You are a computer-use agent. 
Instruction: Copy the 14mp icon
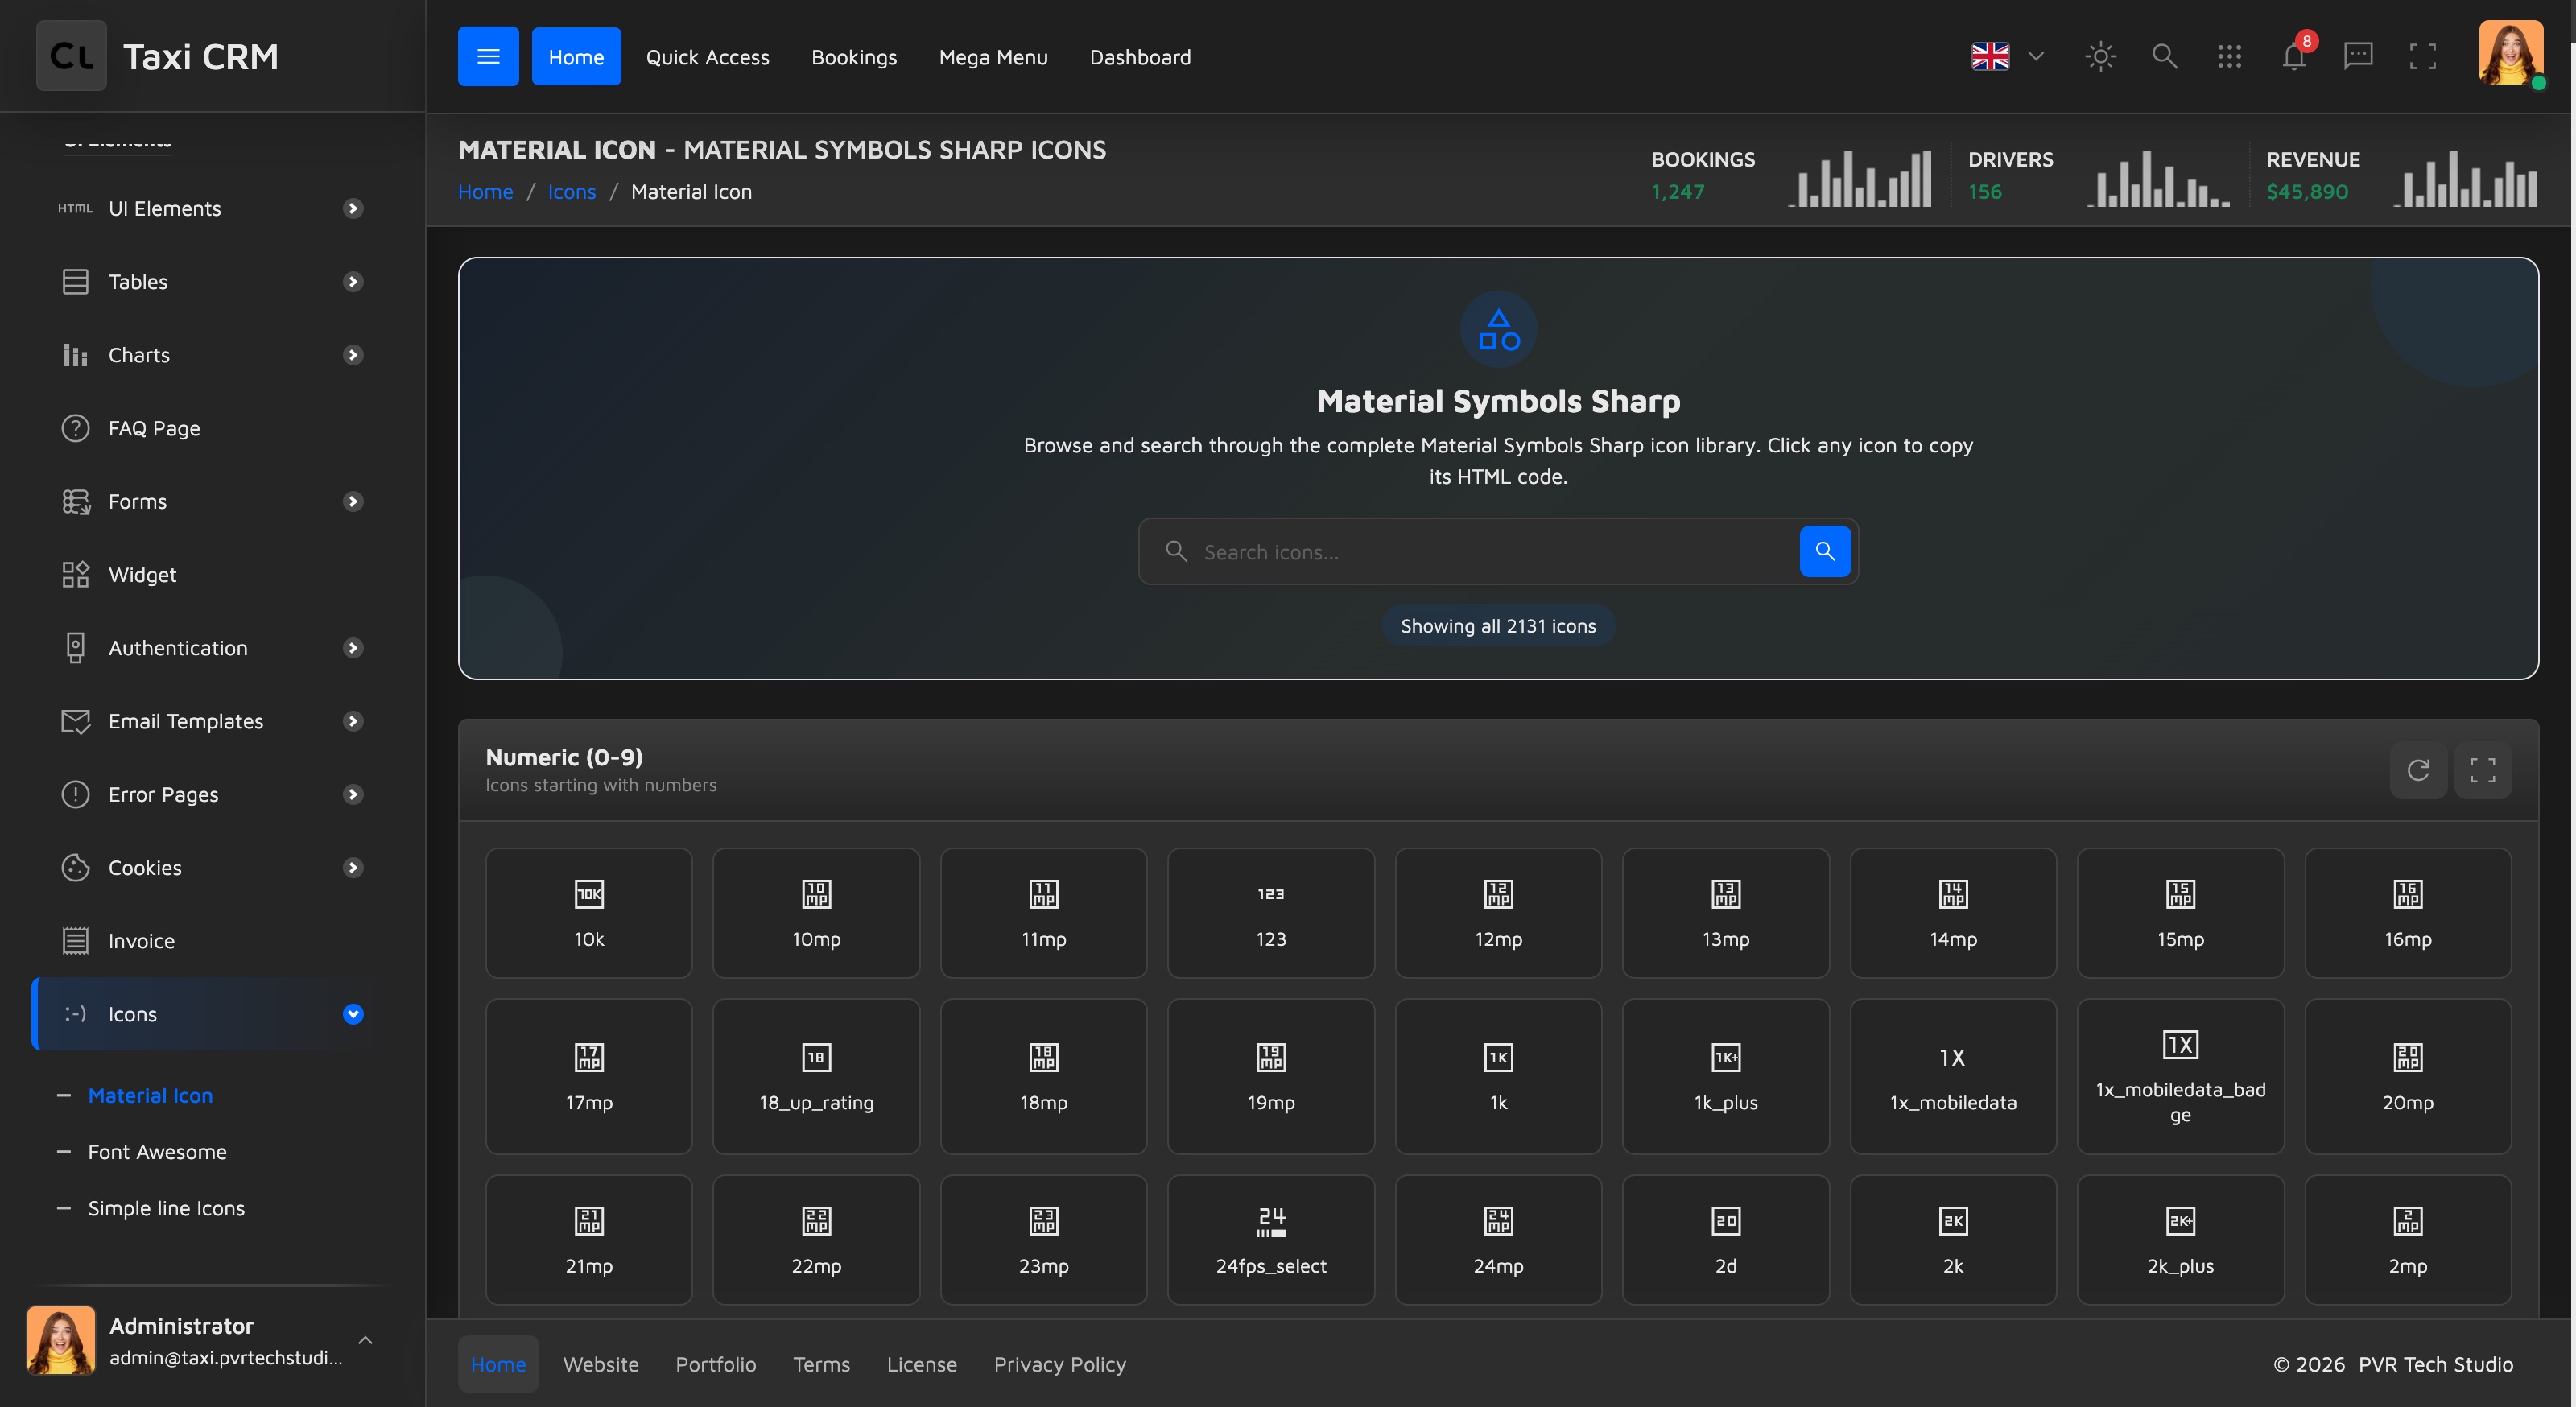pyautogui.click(x=1953, y=913)
